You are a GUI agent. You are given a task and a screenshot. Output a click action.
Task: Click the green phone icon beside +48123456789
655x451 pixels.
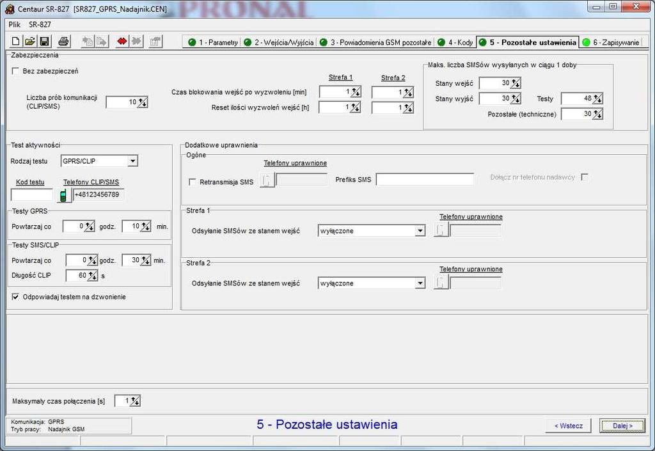click(x=64, y=195)
